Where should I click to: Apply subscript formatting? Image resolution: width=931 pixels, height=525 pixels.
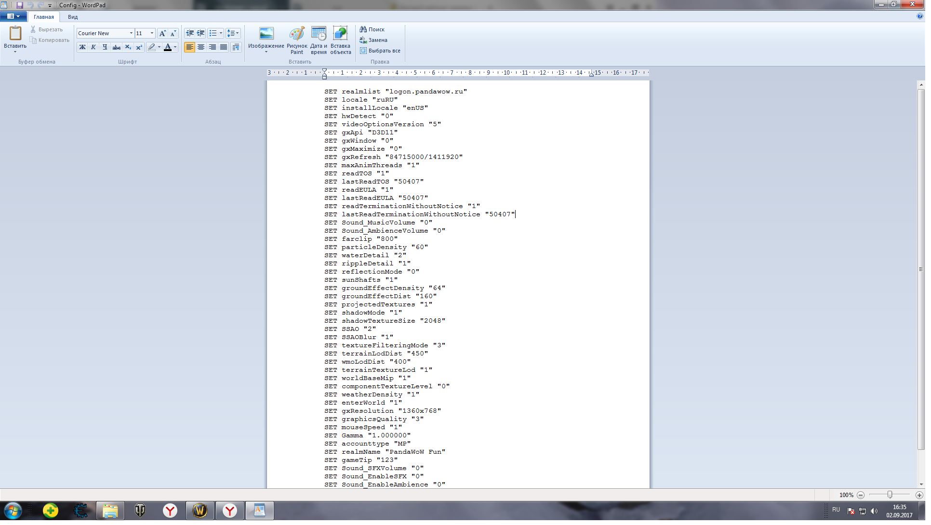129,47
